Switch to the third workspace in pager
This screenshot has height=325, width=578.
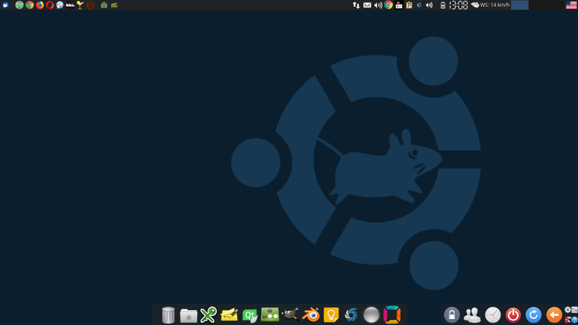(555, 5)
